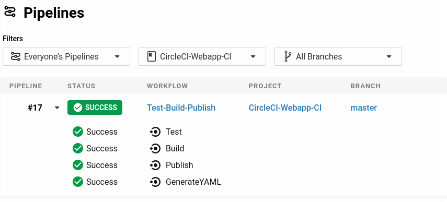The image size is (447, 202).
Task: Open the Everyone's Pipelines filter dropdown
Action: click(x=66, y=56)
